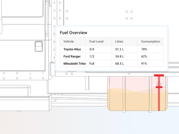Click the red fuel gauge top bar
Screen dimensions: 179x134
159,75
